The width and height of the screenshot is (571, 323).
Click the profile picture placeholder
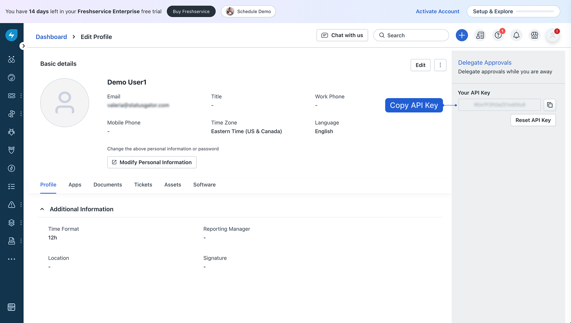click(x=65, y=103)
